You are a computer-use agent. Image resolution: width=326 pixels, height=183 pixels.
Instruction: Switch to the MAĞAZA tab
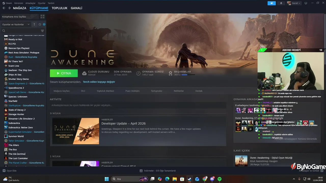(x=20, y=8)
